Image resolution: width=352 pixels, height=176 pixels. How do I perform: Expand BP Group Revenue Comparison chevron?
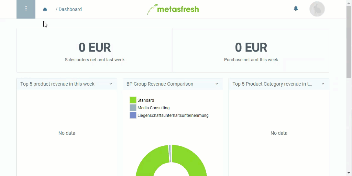tap(217, 84)
